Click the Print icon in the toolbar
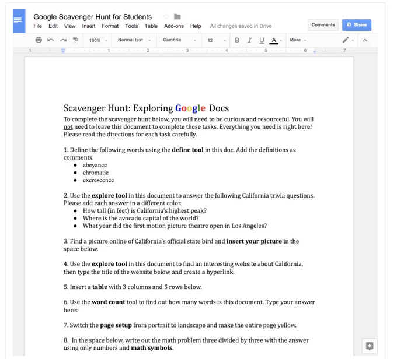 [x=39, y=40]
